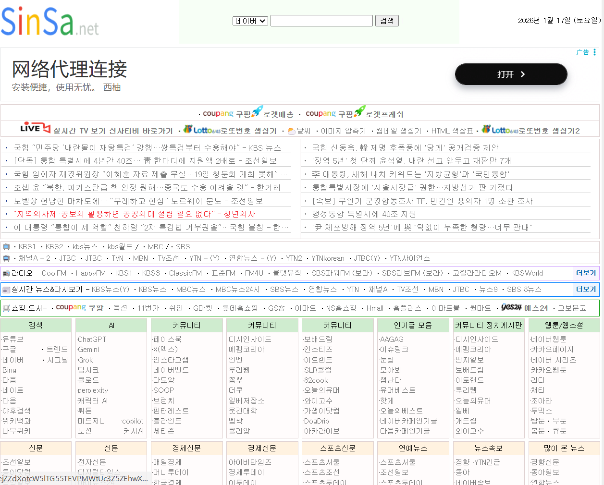Screen dimensions: 604x485
Task: Open the ChatGPT link under AI
Action: (x=92, y=339)
